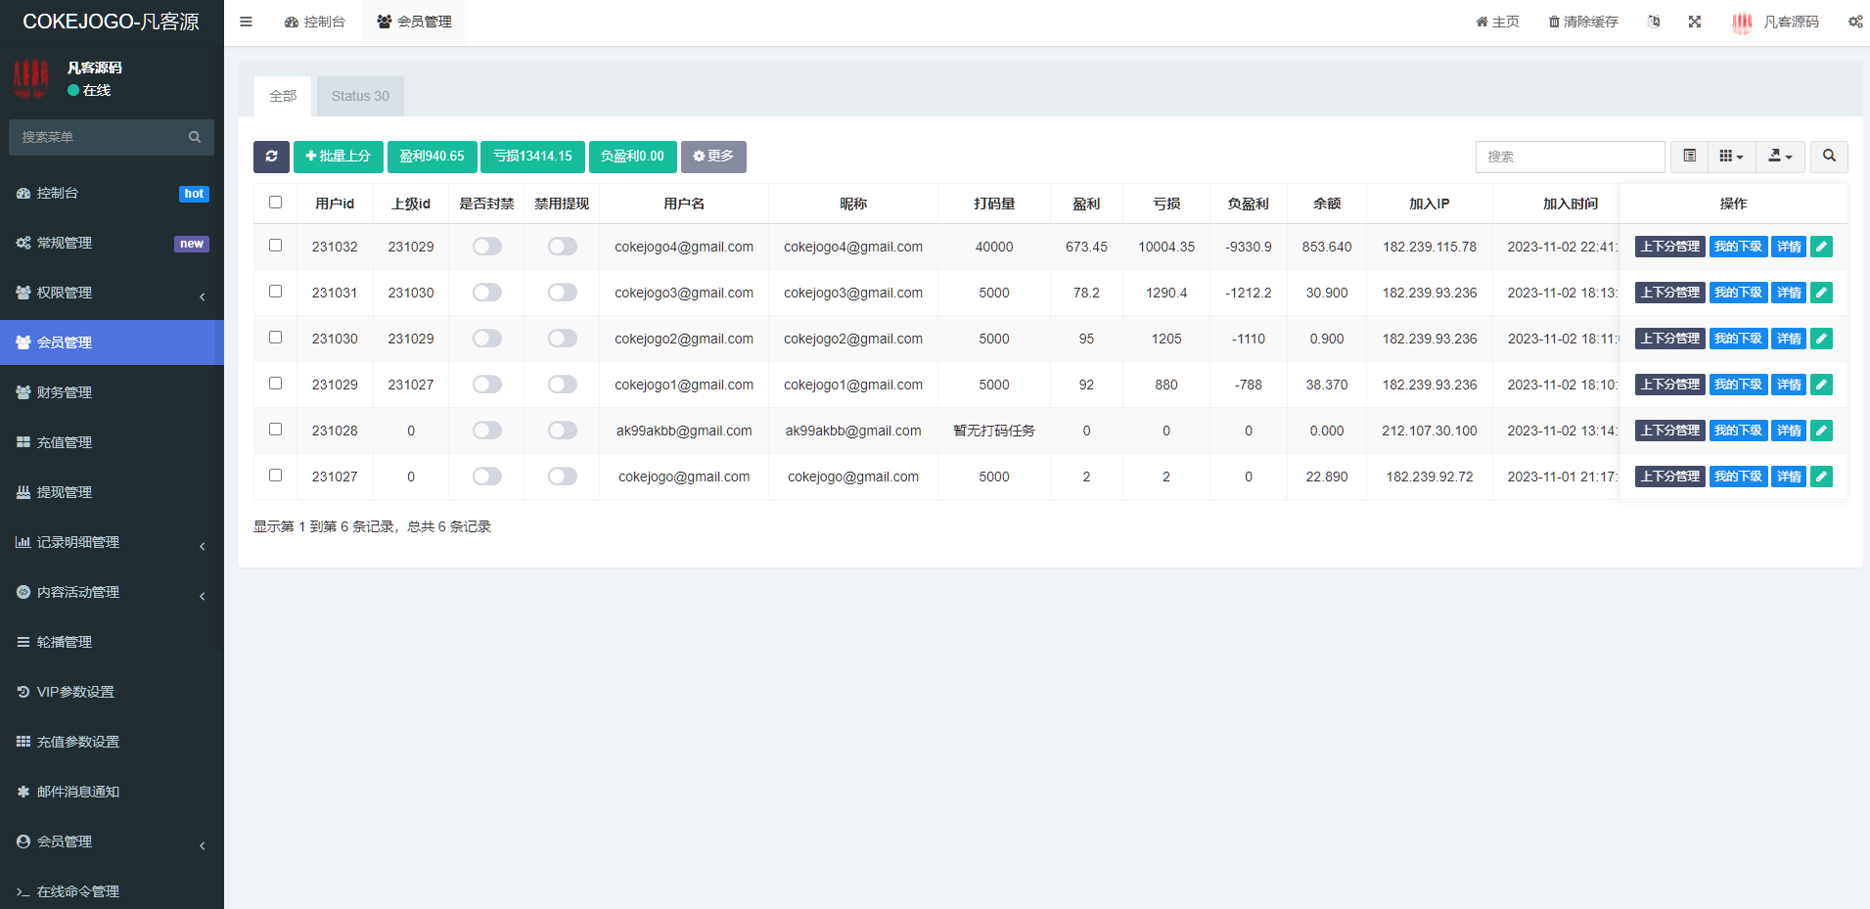Open the export data dropdown
1870x909 pixels.
coord(1780,157)
